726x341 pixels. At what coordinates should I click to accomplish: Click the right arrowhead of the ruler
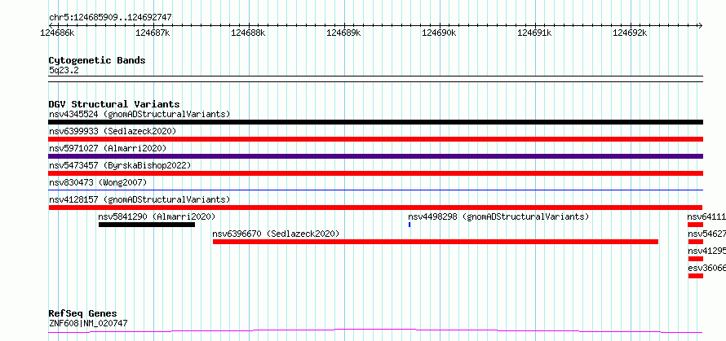point(700,25)
